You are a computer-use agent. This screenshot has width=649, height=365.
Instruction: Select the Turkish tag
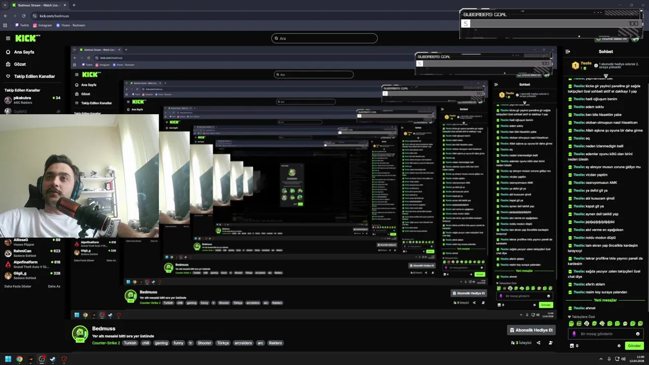pos(130,343)
